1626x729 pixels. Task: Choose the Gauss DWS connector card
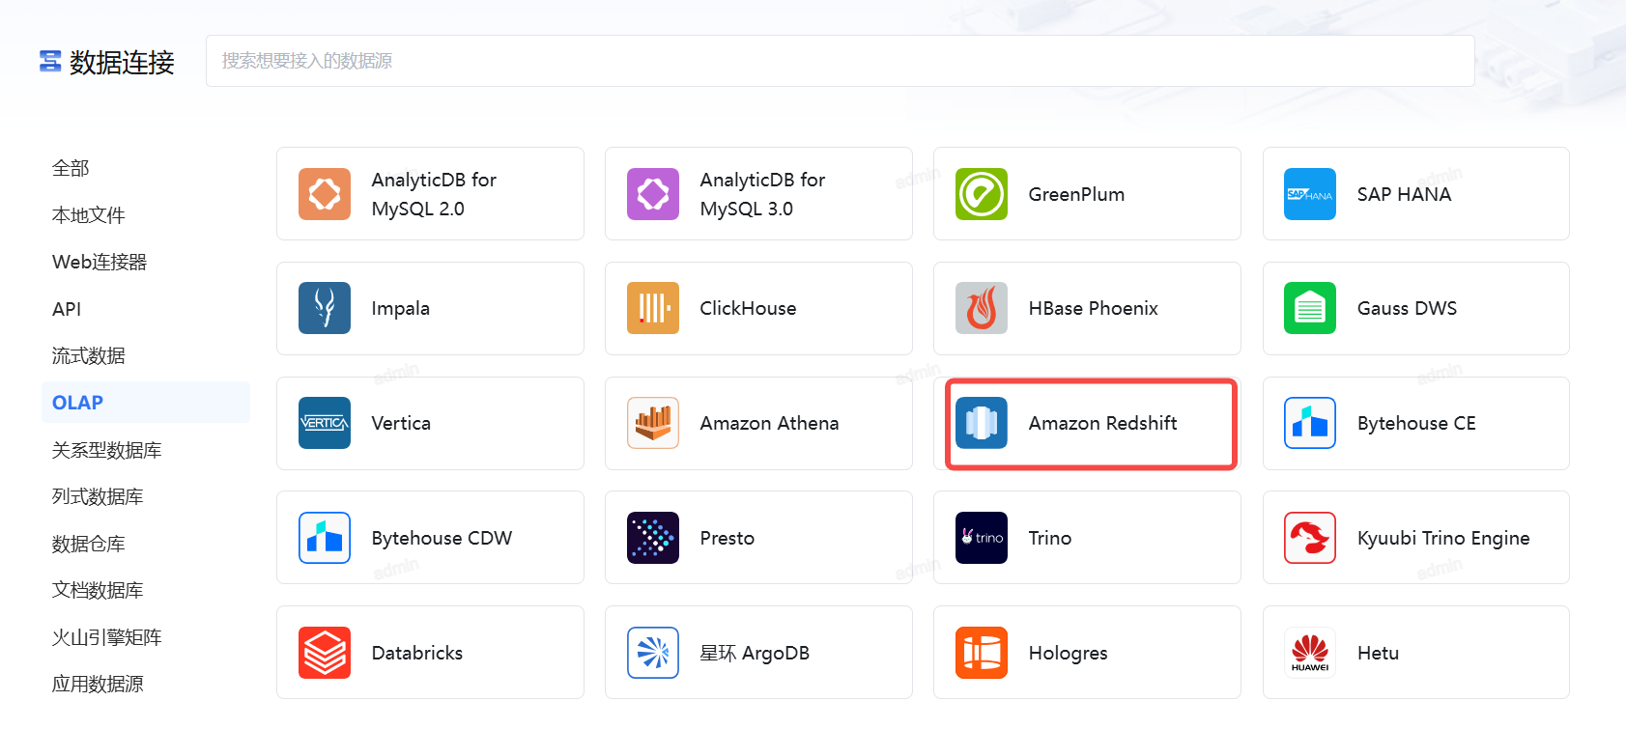coord(1415,308)
